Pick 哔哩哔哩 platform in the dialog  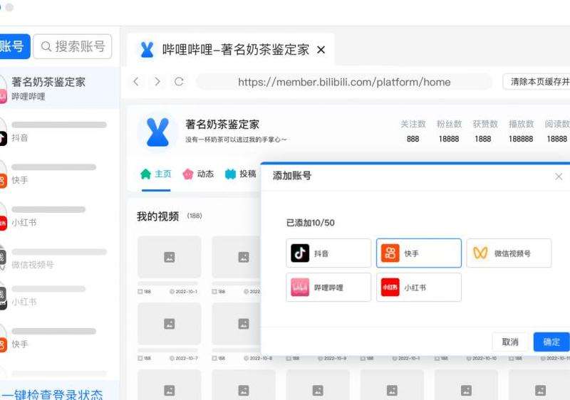[x=328, y=288]
